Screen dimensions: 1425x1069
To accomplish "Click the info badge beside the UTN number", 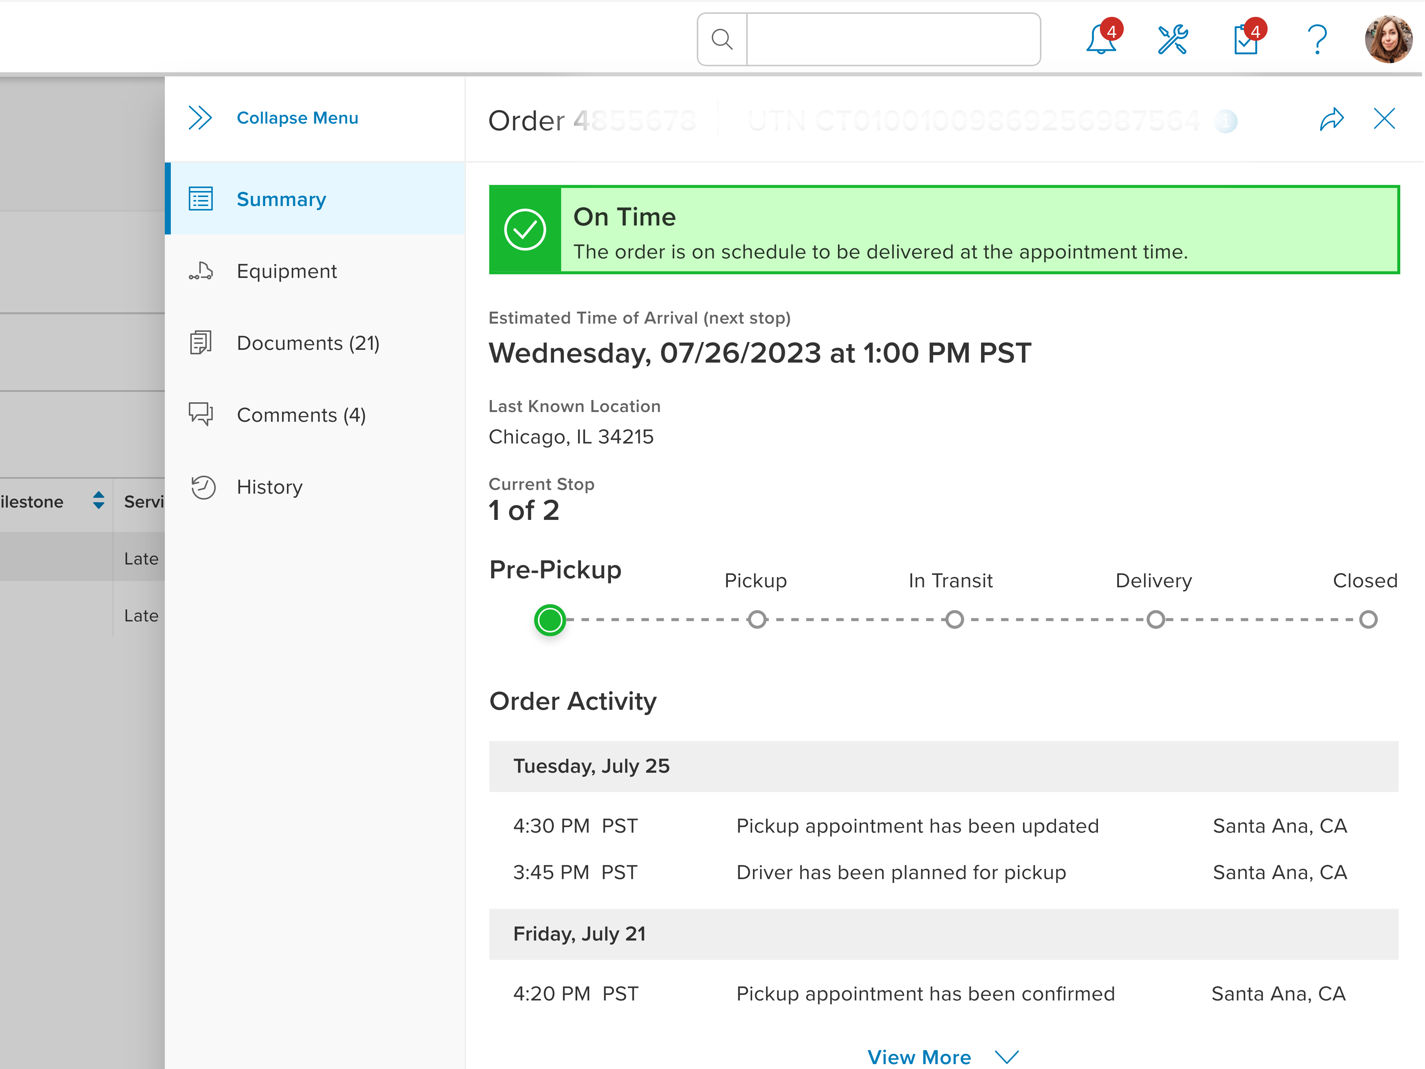I will pos(1225,121).
